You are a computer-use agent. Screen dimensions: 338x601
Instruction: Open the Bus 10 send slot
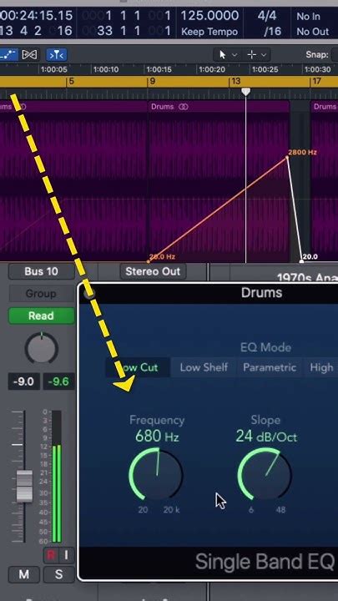point(42,271)
